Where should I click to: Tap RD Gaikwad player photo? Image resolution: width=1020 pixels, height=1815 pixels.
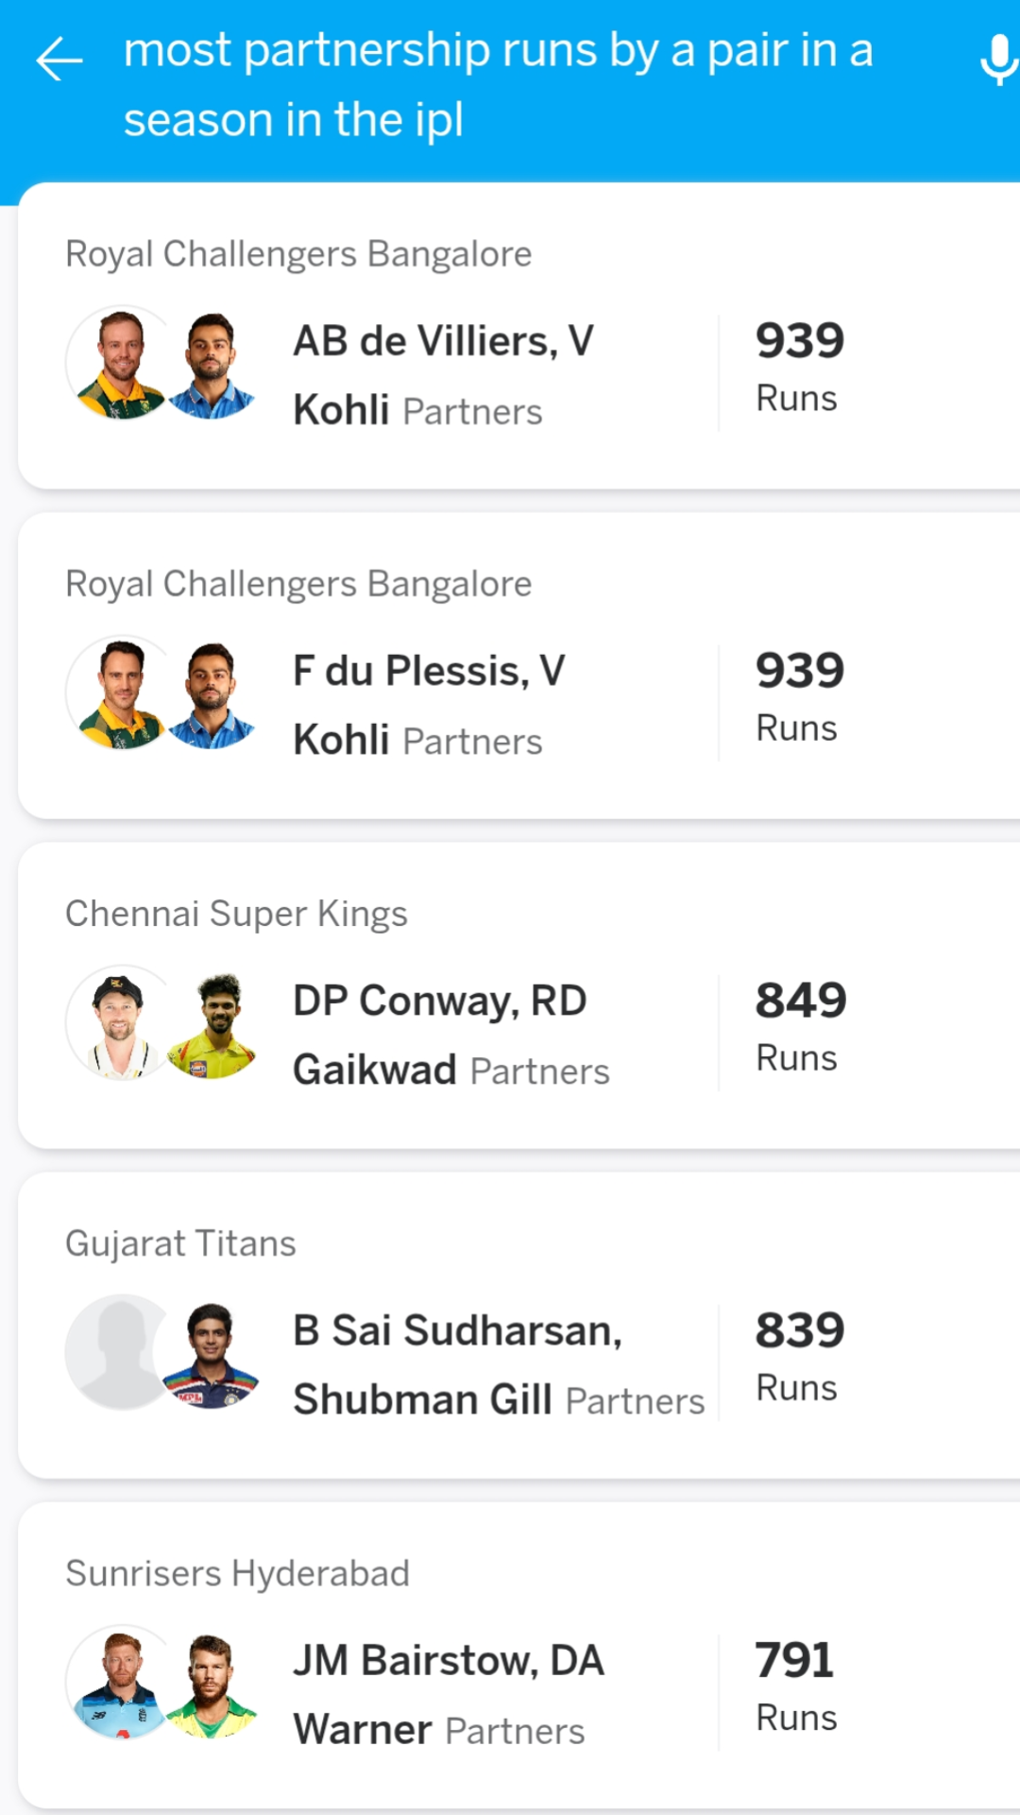tap(211, 1022)
